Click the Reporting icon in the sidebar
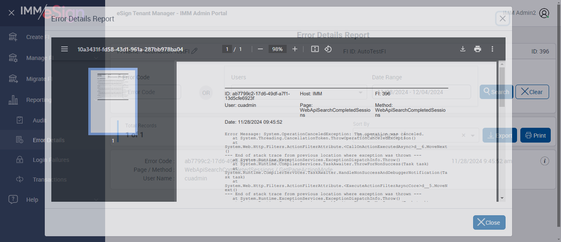This screenshot has height=242, width=561. coord(13,100)
